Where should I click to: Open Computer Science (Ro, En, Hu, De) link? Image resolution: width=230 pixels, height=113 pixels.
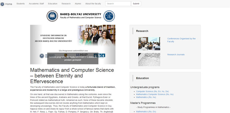click(x=152, y=91)
